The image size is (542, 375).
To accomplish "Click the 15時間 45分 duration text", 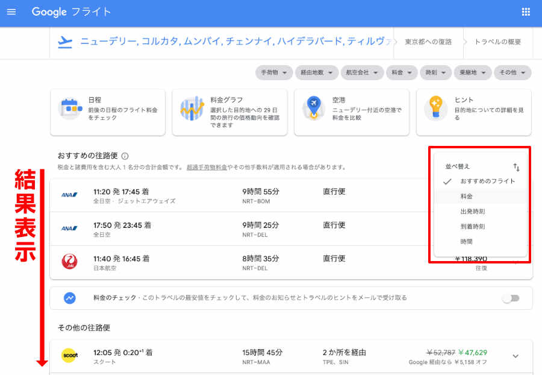I will pos(263,353).
